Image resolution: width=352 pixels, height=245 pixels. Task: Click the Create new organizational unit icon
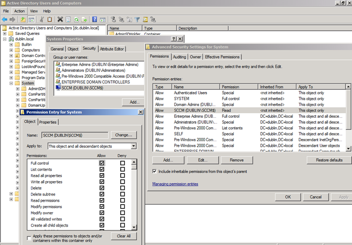(130, 19)
